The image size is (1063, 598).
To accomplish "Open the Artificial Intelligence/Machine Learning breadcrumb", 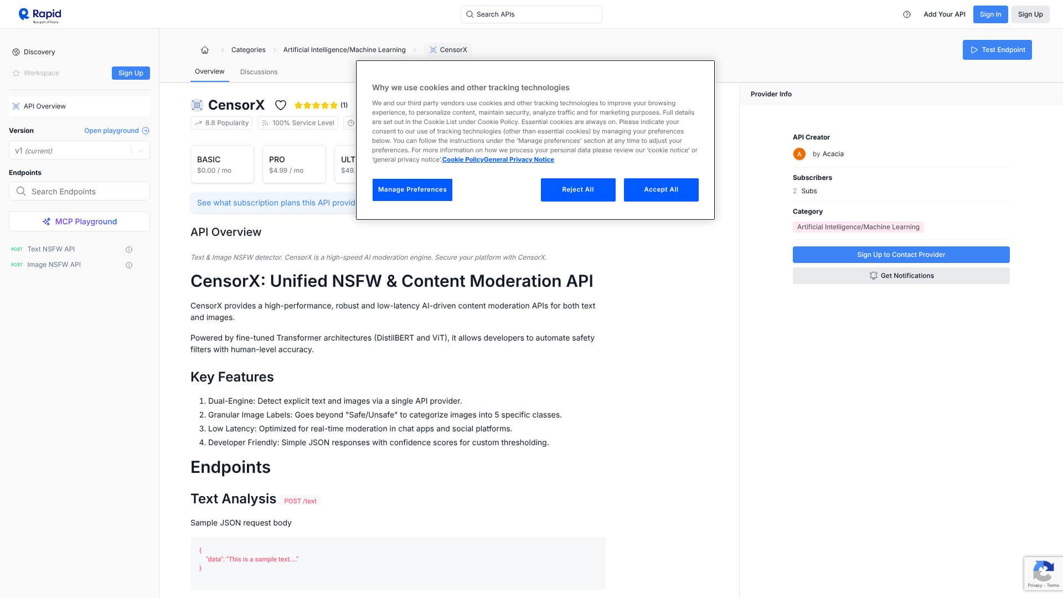I will (x=344, y=50).
